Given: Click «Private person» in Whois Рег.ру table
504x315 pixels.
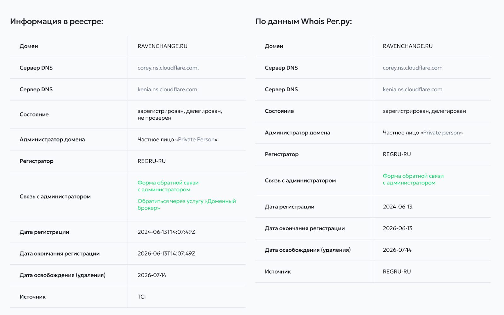Looking at the screenshot, I should pos(441,133).
